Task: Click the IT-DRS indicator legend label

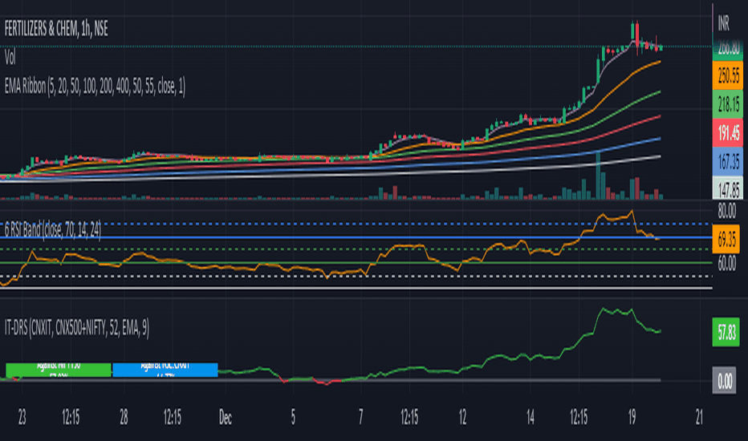Action: (76, 328)
